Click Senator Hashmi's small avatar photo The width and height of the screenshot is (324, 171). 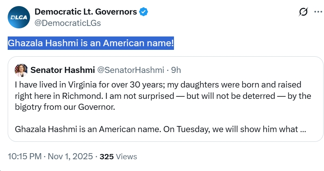(x=21, y=70)
